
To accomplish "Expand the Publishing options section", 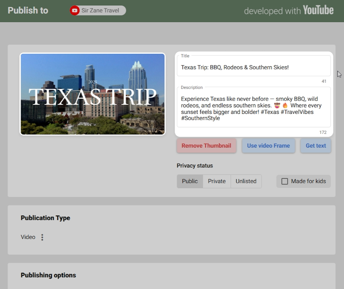I will (x=48, y=275).
